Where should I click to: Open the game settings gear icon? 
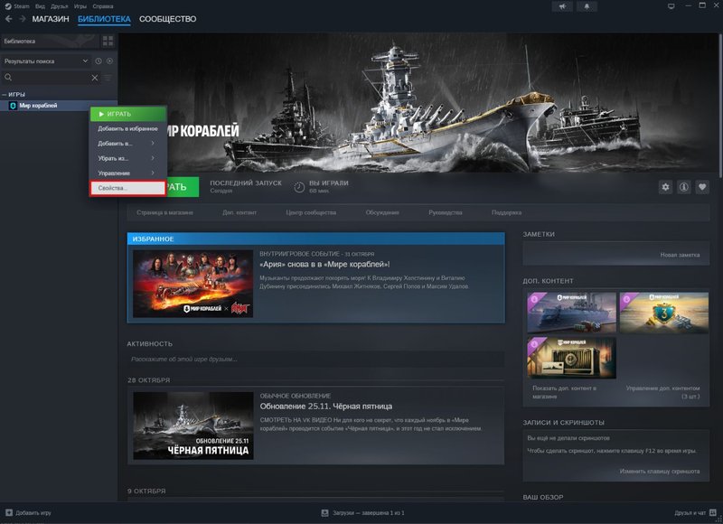tap(665, 185)
